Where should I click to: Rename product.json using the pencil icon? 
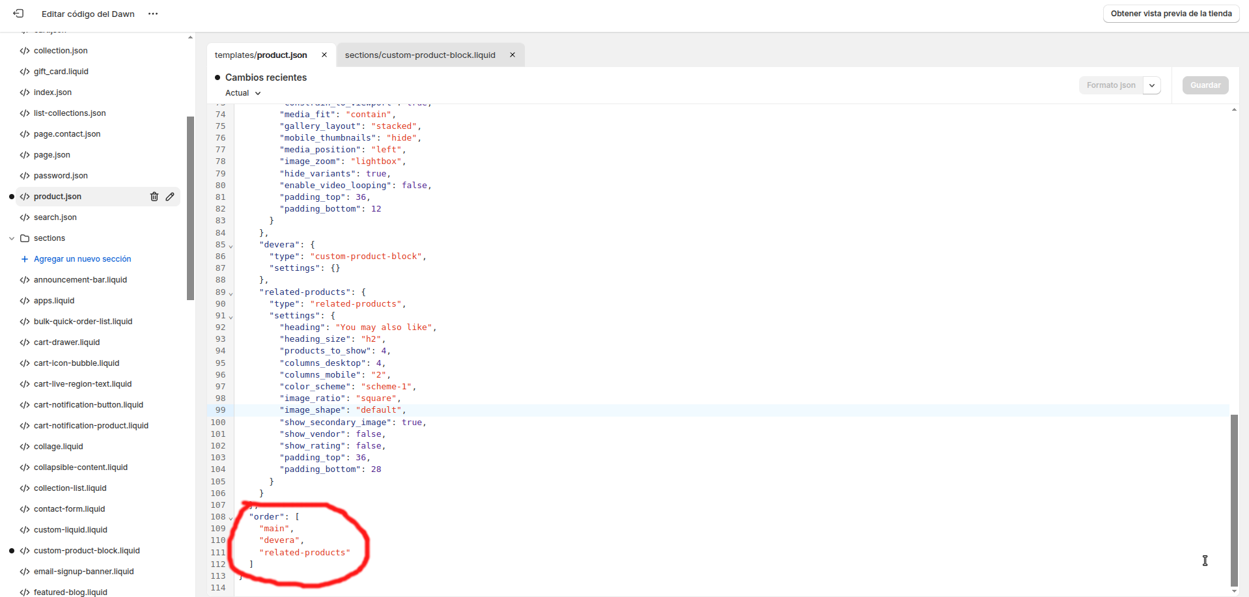click(x=170, y=197)
